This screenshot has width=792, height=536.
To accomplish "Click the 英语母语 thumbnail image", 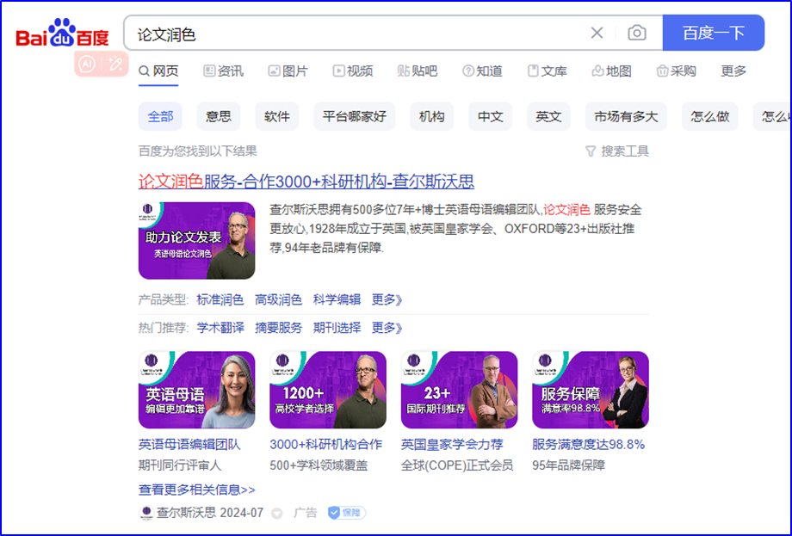I will (196, 390).
